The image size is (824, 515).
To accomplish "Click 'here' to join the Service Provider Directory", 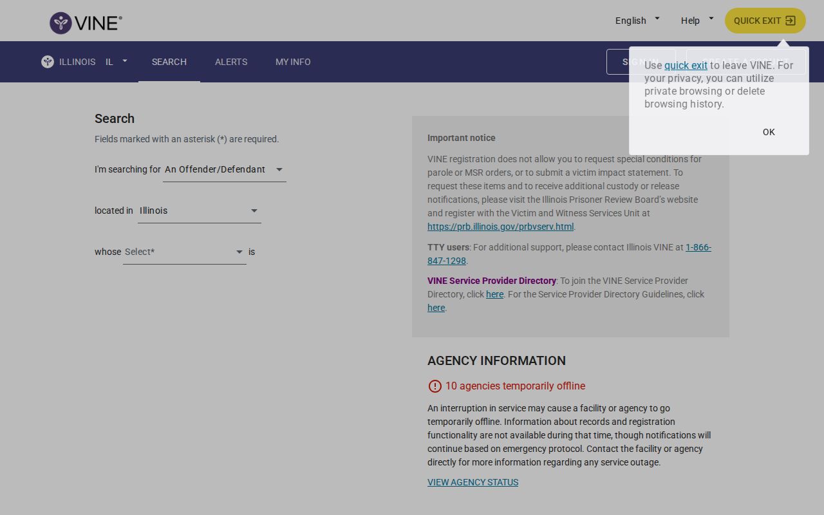I will click(494, 294).
